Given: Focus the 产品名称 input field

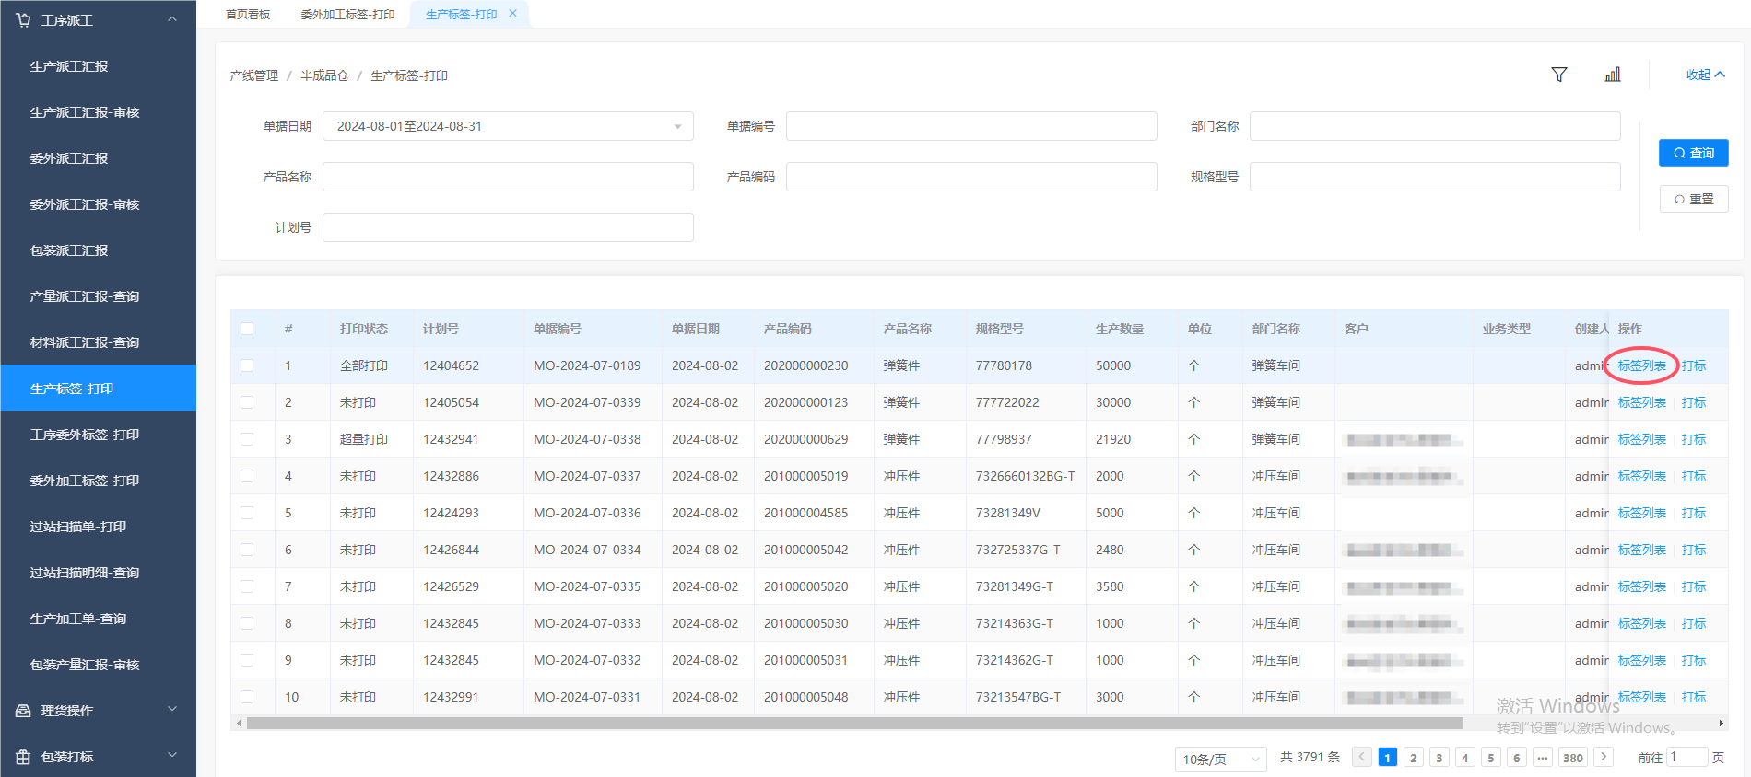Looking at the screenshot, I should point(508,177).
